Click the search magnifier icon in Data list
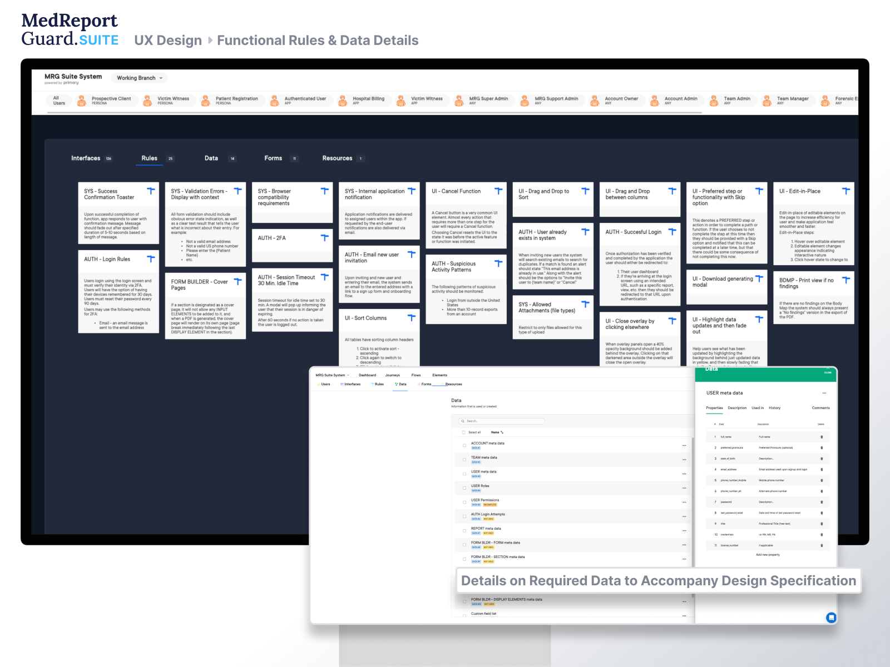890x667 pixels. [463, 421]
